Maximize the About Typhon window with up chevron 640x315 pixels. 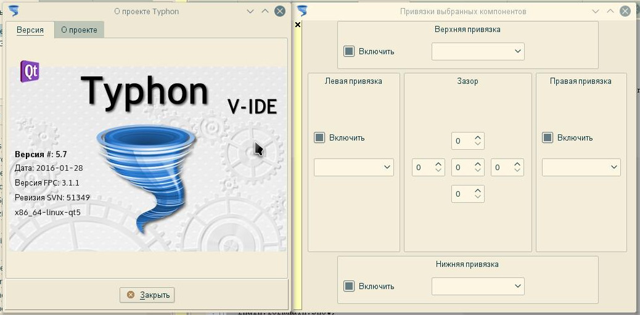(x=265, y=11)
